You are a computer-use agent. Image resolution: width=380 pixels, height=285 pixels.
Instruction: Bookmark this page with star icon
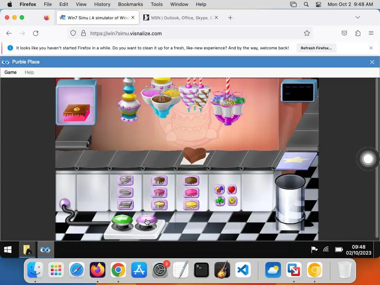click(307, 33)
